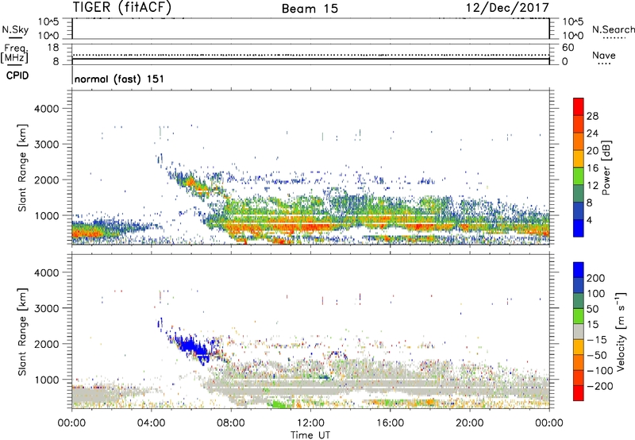Select the 'Beam 15' header label

click(x=310, y=9)
